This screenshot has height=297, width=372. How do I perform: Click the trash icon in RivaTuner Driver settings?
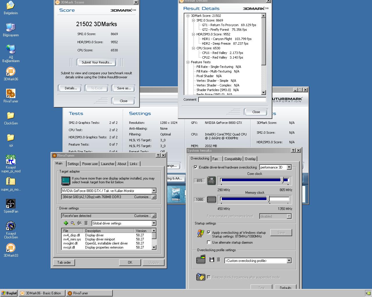pyautogui.click(x=86, y=223)
